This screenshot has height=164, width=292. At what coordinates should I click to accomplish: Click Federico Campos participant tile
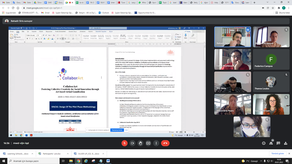coord(271,59)
